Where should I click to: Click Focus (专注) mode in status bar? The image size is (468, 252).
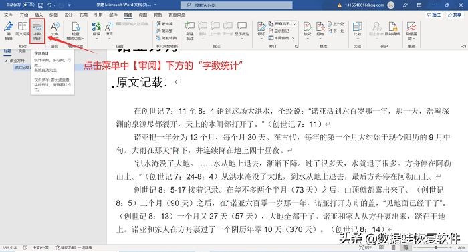[366, 247]
